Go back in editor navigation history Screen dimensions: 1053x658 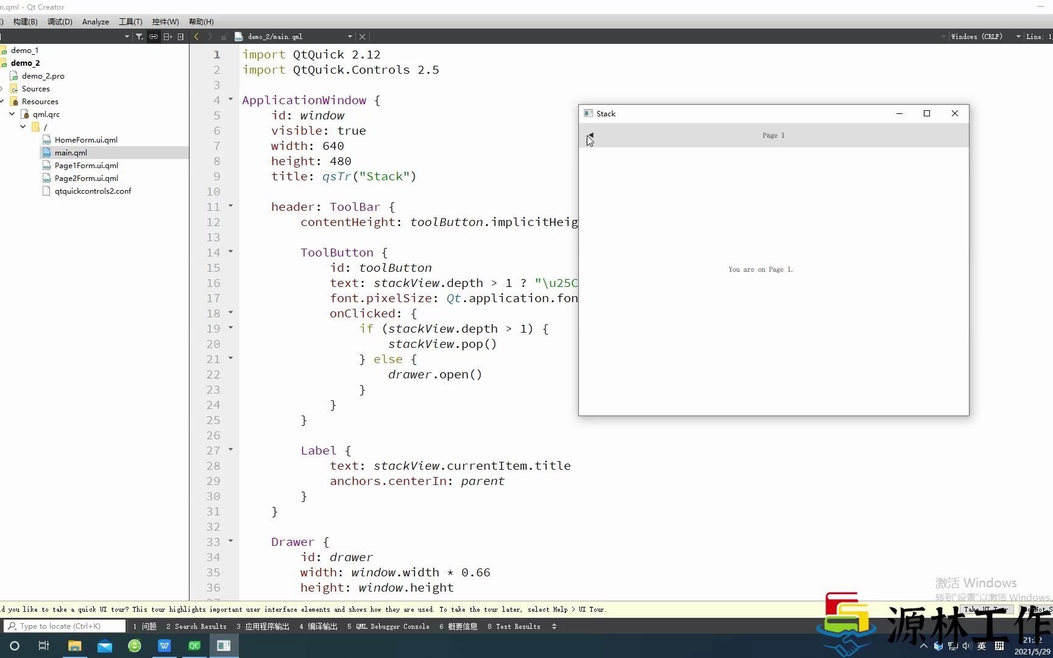click(196, 37)
